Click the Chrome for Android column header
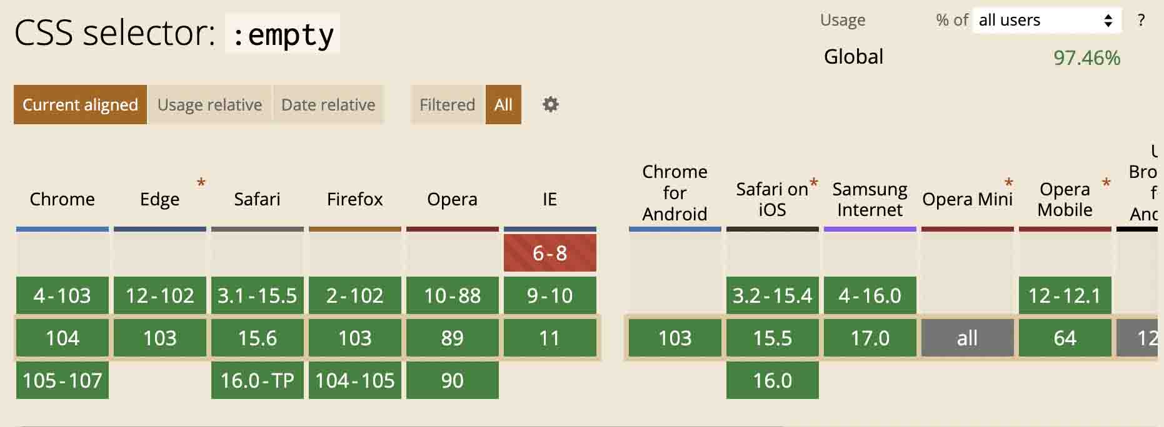Viewport: 1164px width, 427px height. pos(675,192)
